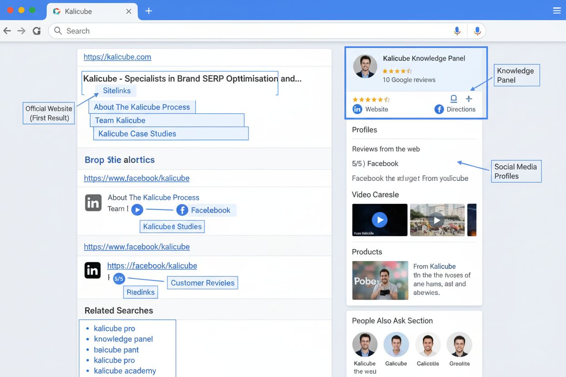Select the gray LinkedIn icon near About The Kalicube Process
The height and width of the screenshot is (377, 566).
(93, 203)
